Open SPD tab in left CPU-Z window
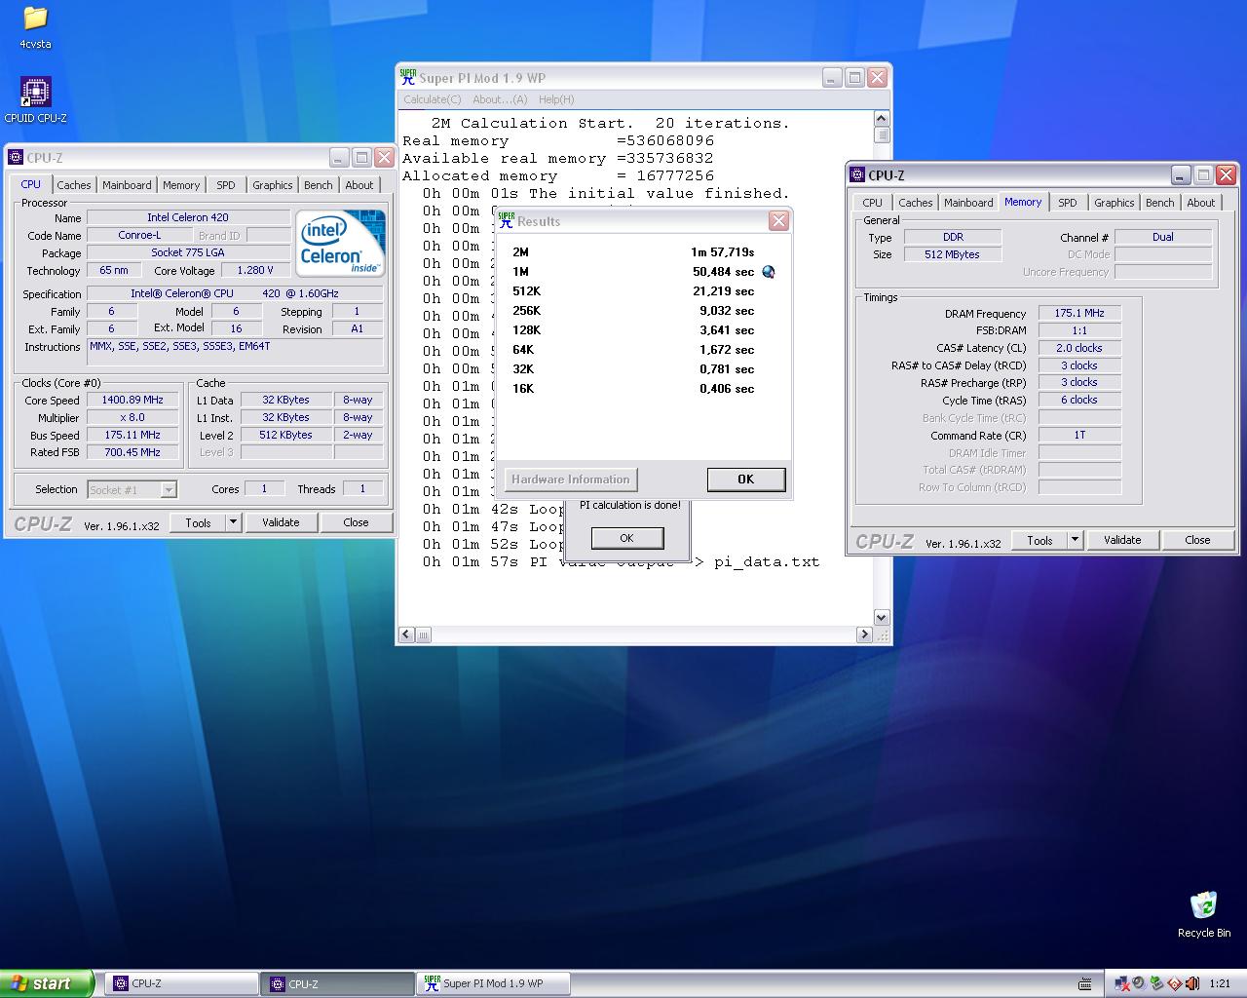 point(226,185)
